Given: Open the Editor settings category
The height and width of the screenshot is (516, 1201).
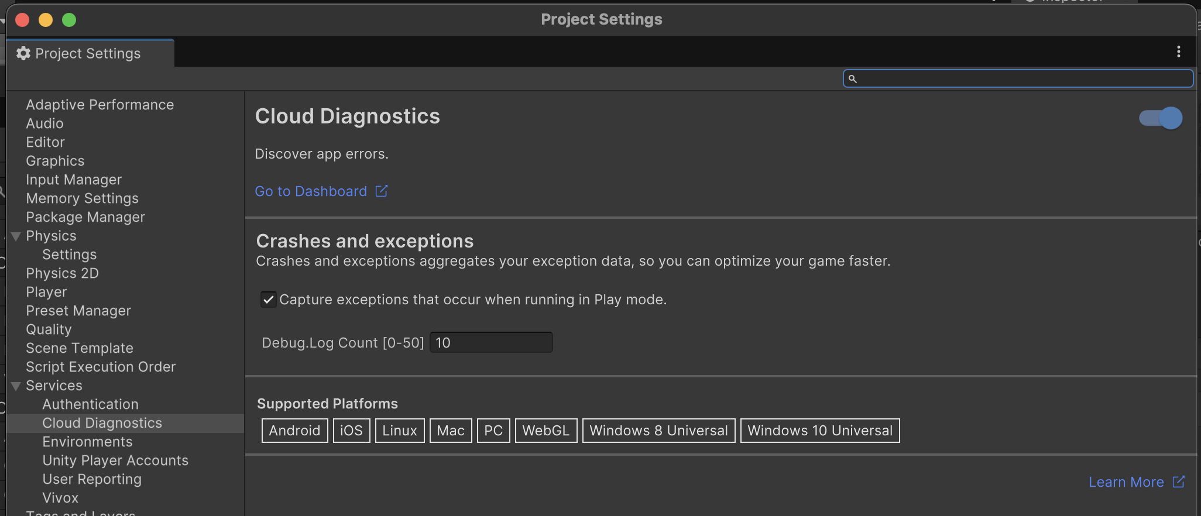Looking at the screenshot, I should [45, 142].
